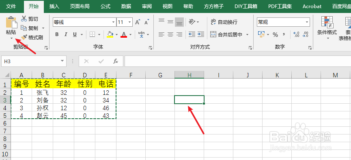Switch to the Review (审阅) tab
The image size is (351, 160).
[147, 6]
